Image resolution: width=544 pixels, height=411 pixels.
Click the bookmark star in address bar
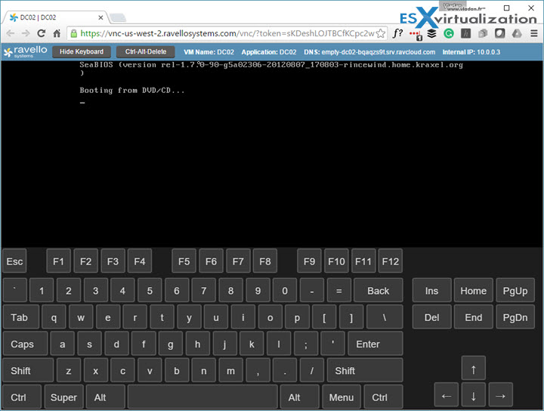380,33
